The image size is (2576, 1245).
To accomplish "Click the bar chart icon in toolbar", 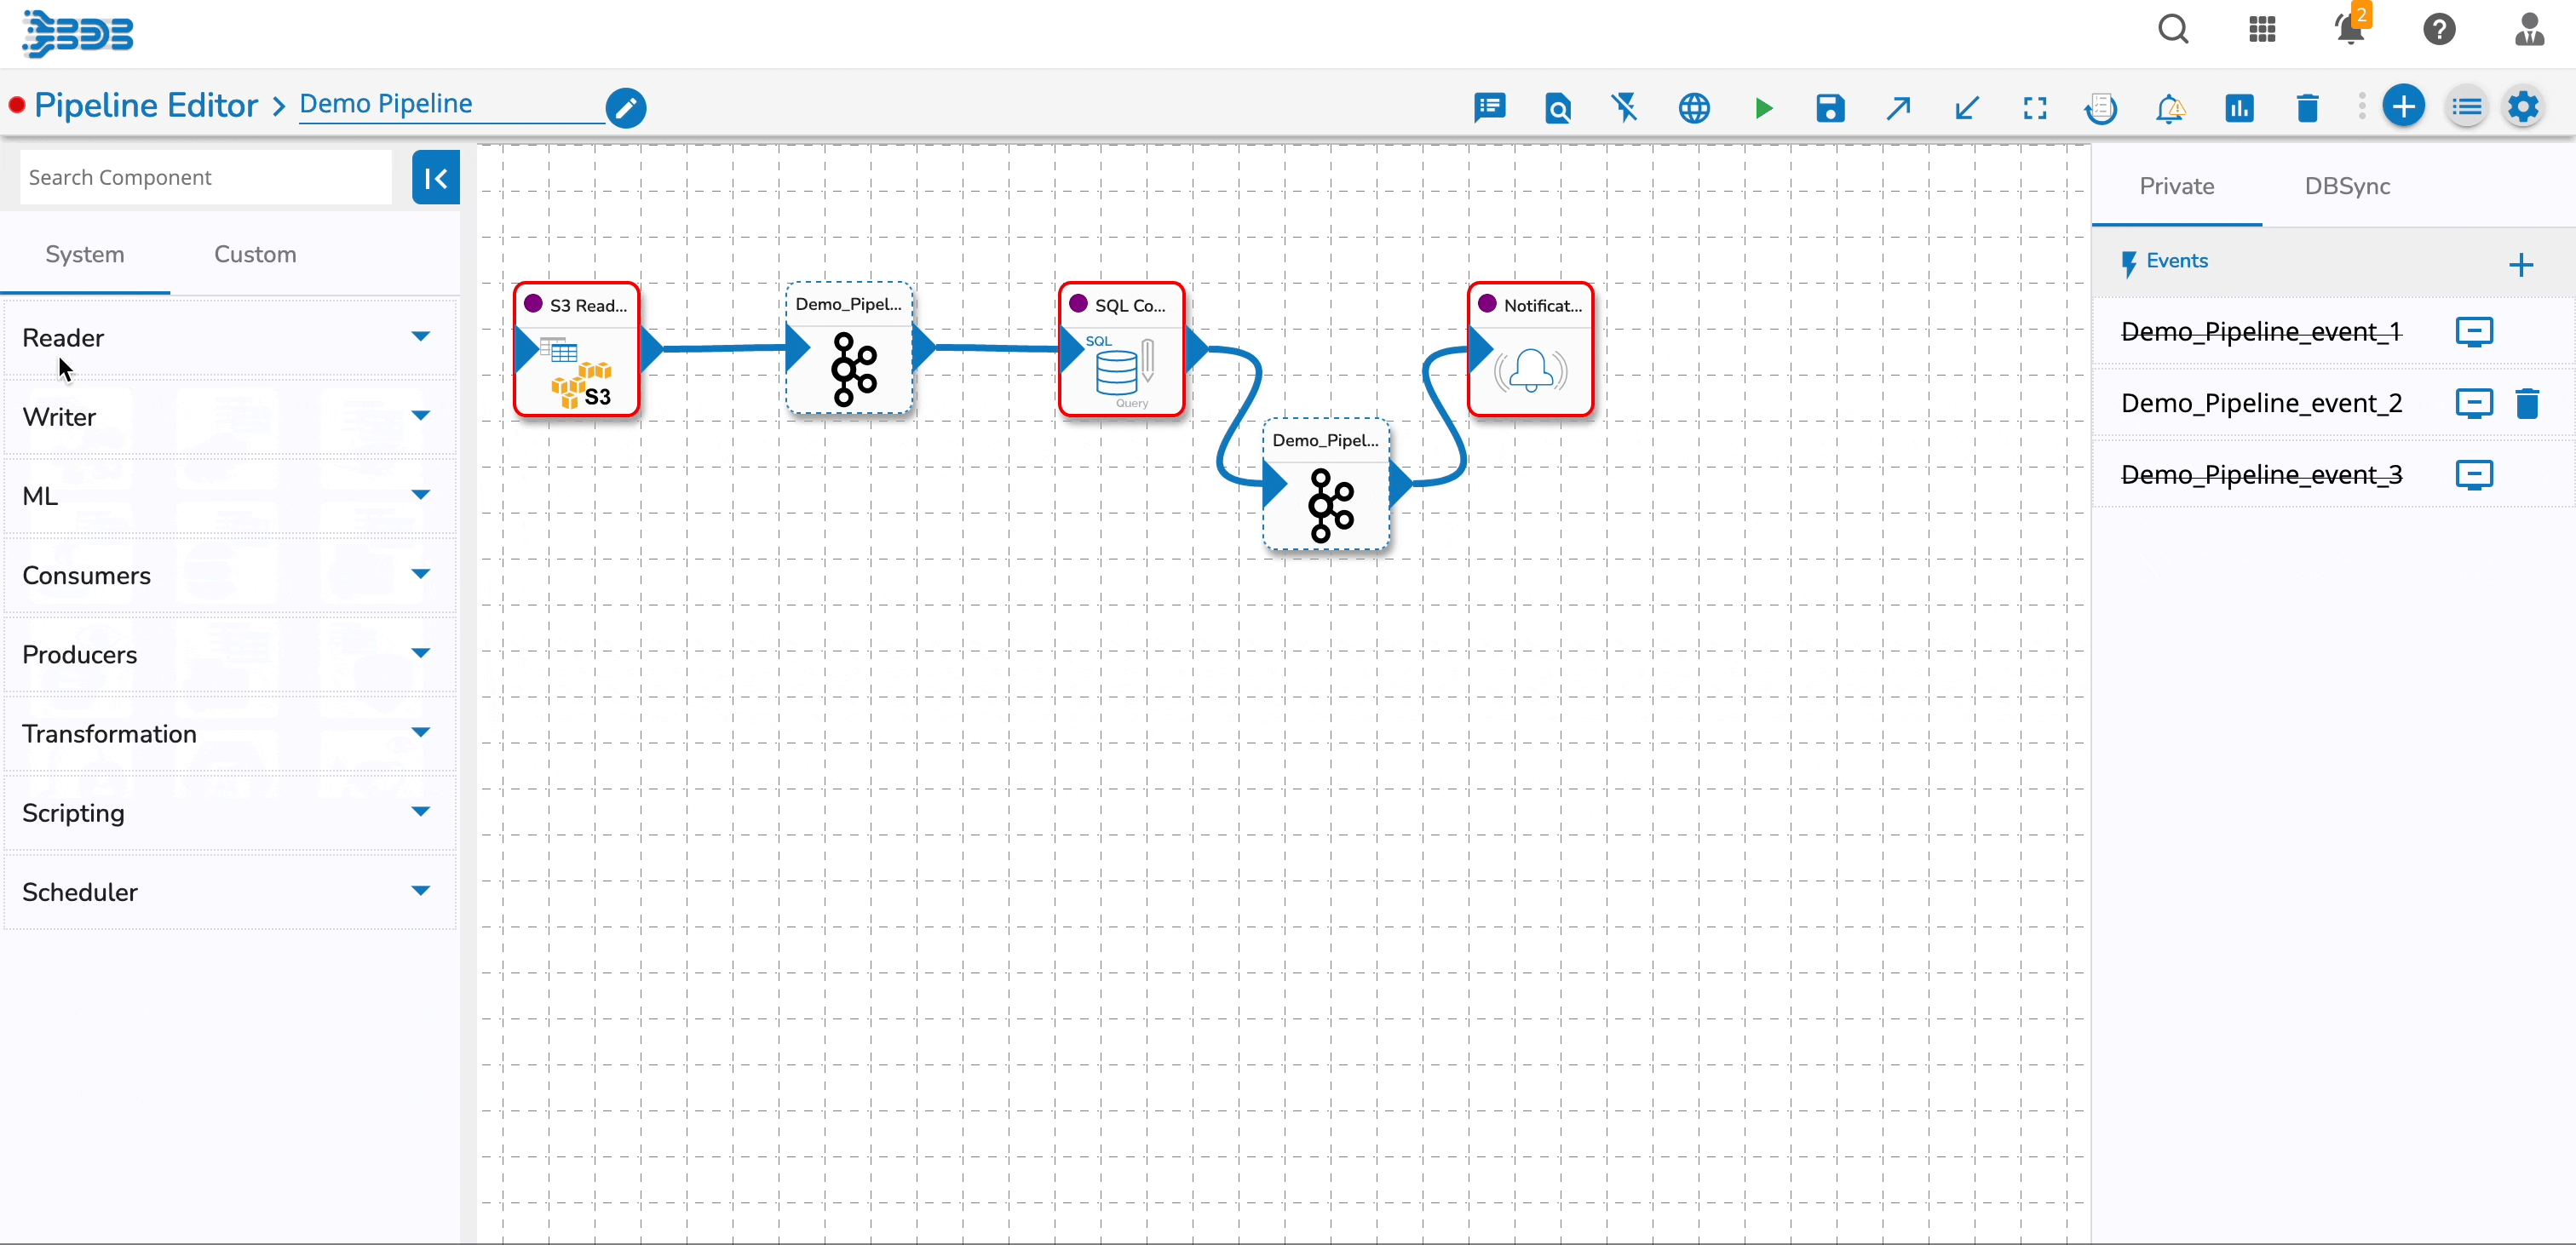I will coord(2239,108).
